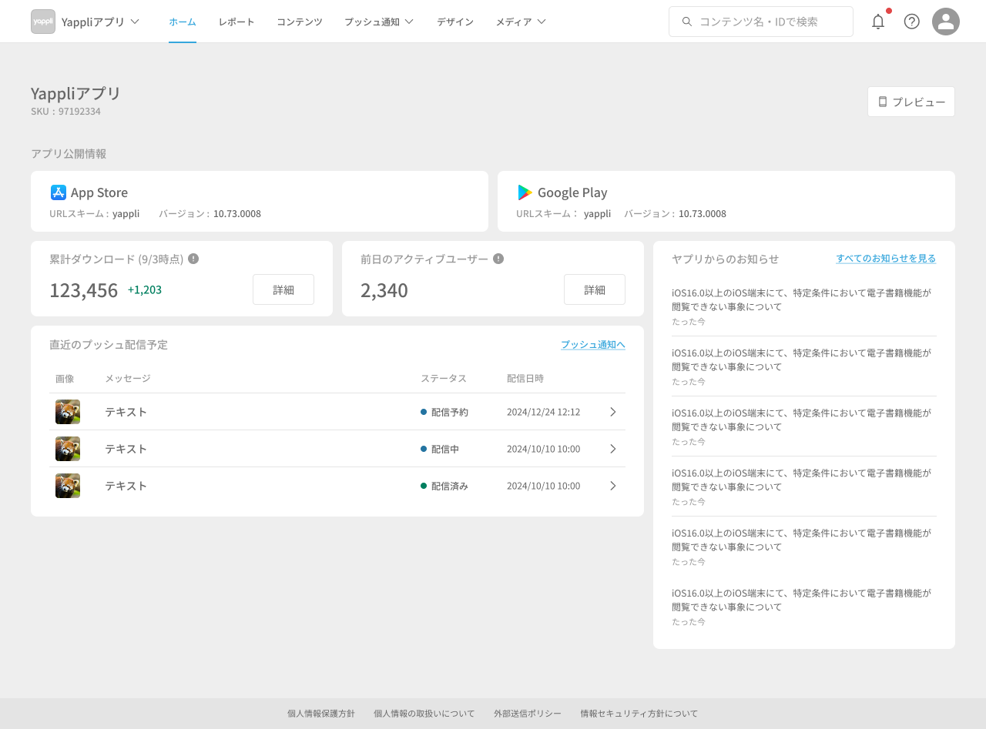Screen dimensions: 986x729
Task: Click the thumbnail in the 配信予約 row
Action: (68, 412)
